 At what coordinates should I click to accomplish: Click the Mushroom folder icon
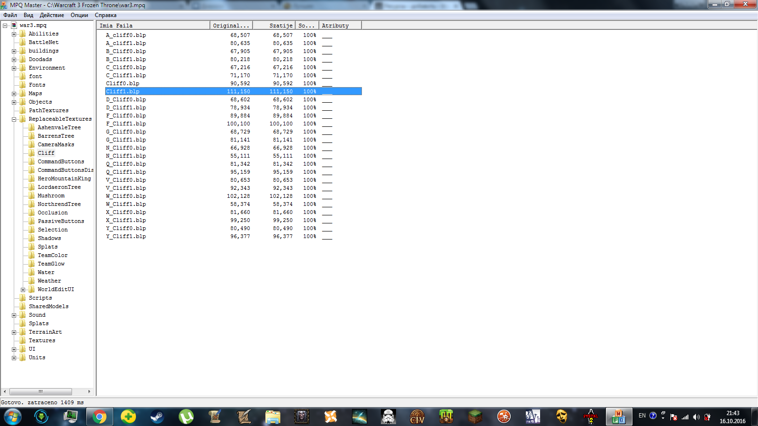click(32, 196)
